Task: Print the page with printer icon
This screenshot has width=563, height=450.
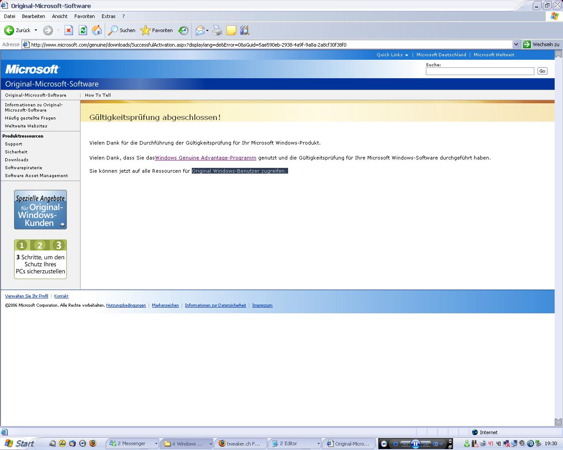Action: (x=217, y=30)
